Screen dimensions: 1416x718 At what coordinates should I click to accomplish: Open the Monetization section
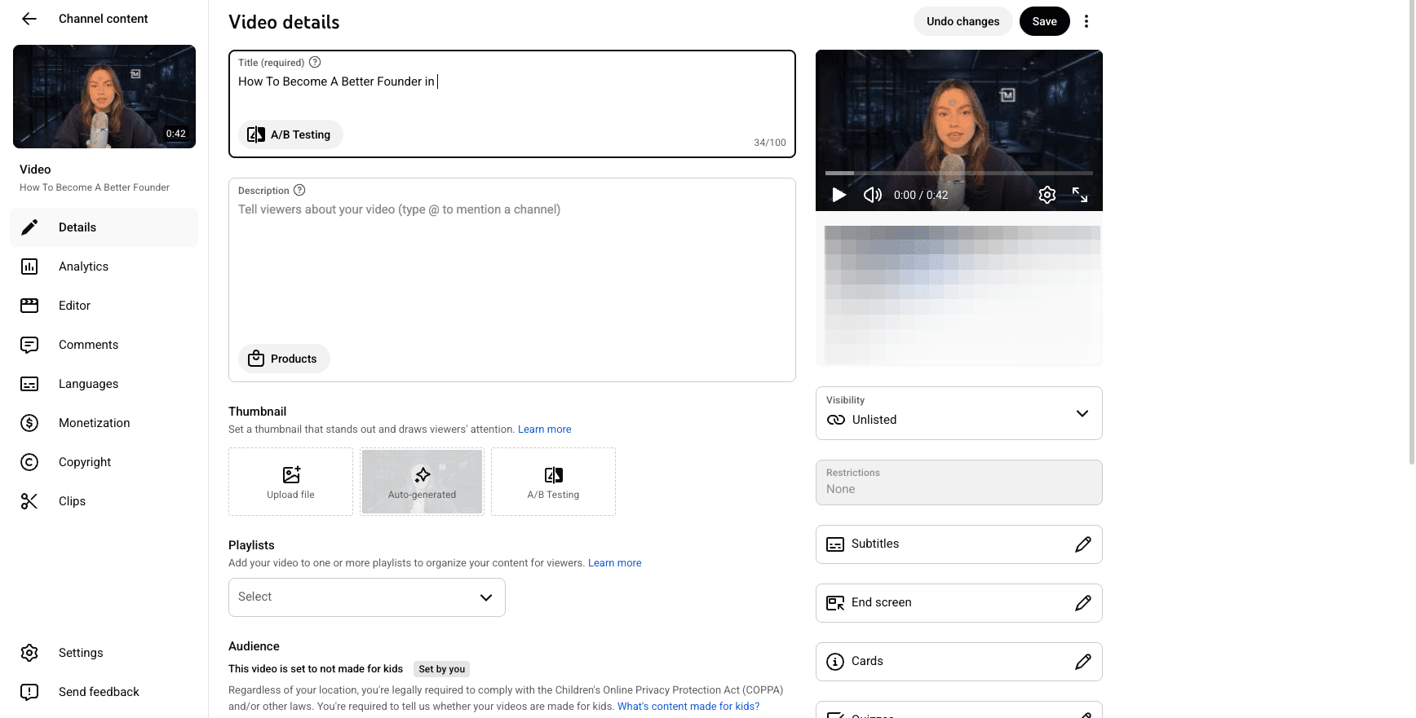104,423
